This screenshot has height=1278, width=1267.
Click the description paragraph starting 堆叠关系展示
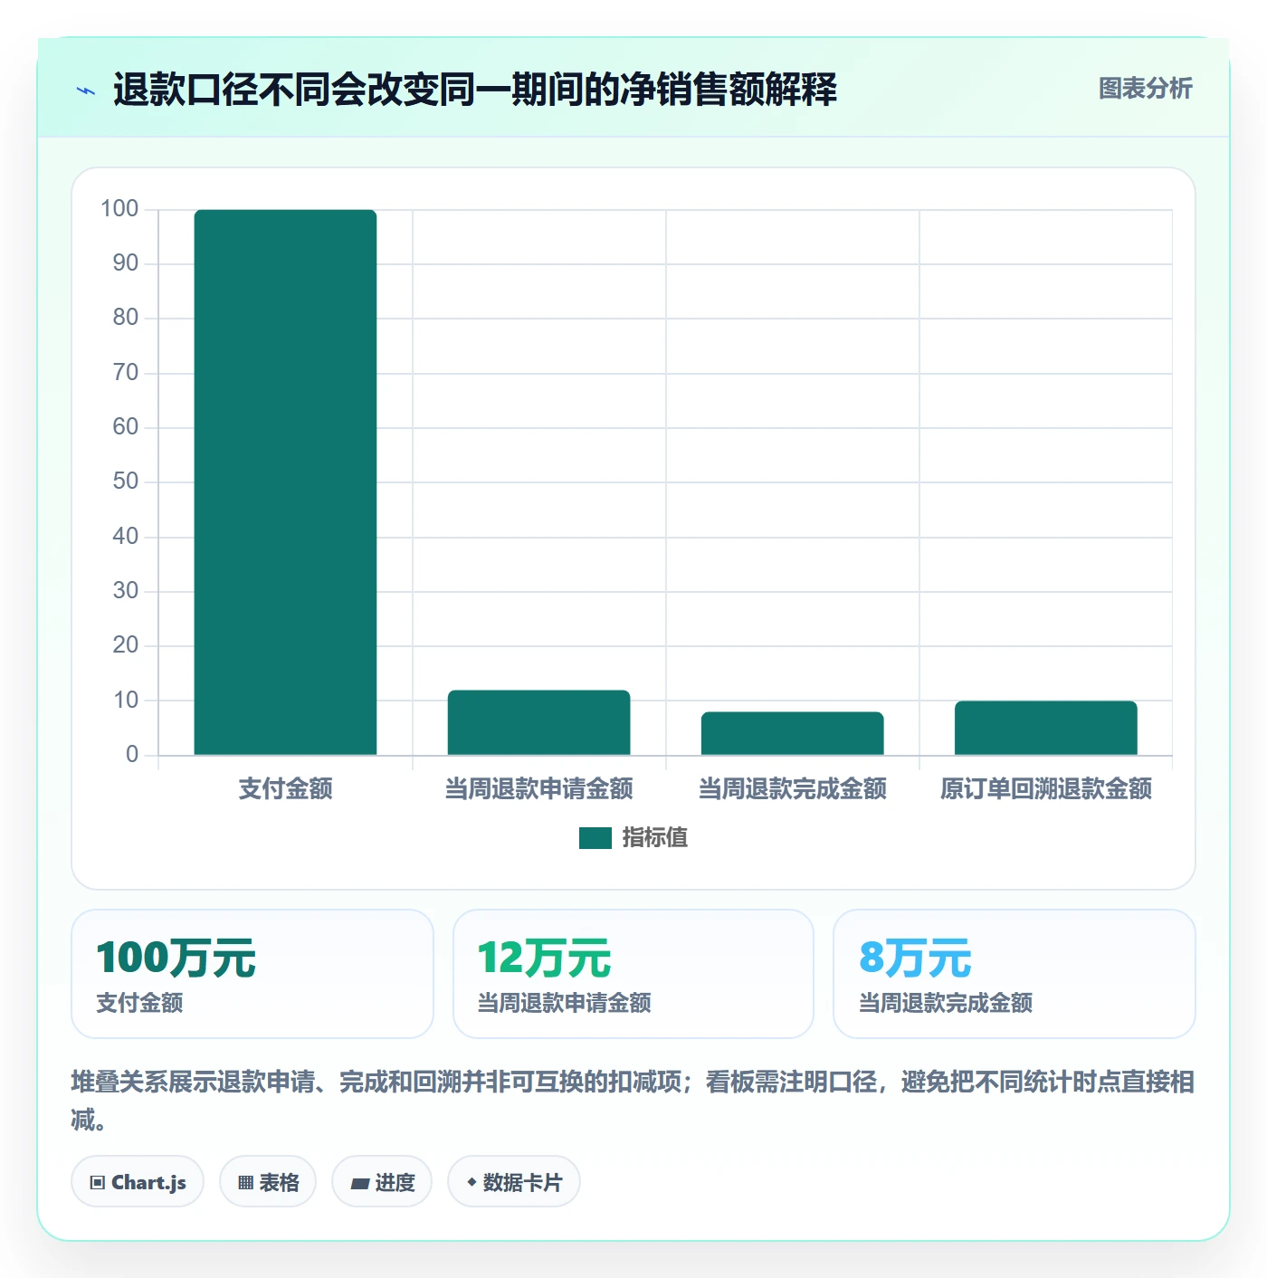point(633,1101)
